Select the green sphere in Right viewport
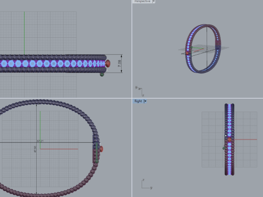Image resolution: width=263 pixels, height=197 pixels. [x=224, y=148]
